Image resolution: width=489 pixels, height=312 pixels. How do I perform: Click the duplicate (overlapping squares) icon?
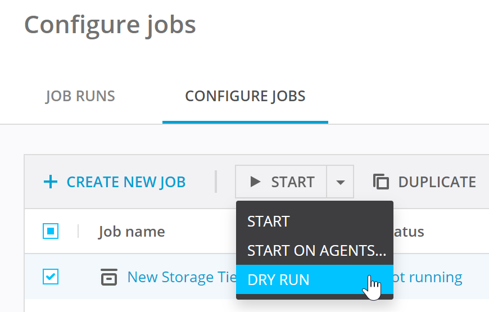pos(381,182)
